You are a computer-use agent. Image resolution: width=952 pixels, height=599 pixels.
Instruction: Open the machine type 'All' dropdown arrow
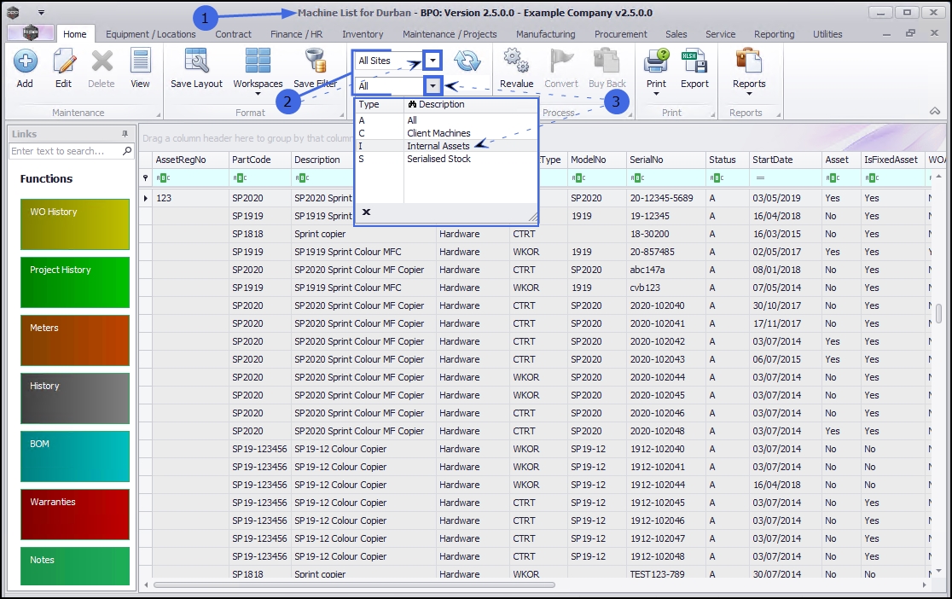tap(433, 86)
